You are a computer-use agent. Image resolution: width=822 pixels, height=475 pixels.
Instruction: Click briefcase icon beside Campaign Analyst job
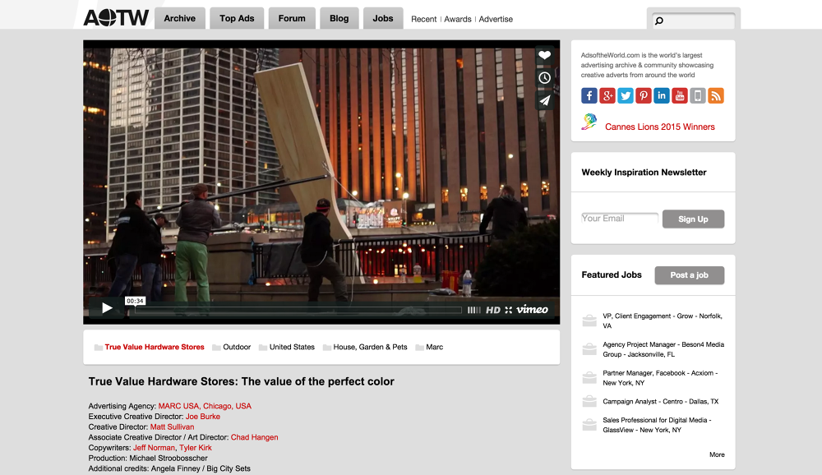click(589, 401)
